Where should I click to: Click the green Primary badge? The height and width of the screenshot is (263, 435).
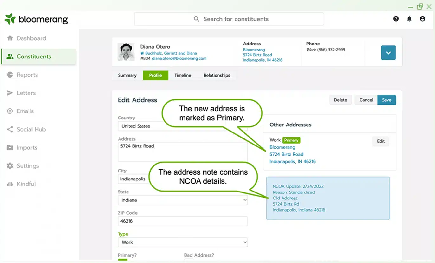pyautogui.click(x=291, y=140)
